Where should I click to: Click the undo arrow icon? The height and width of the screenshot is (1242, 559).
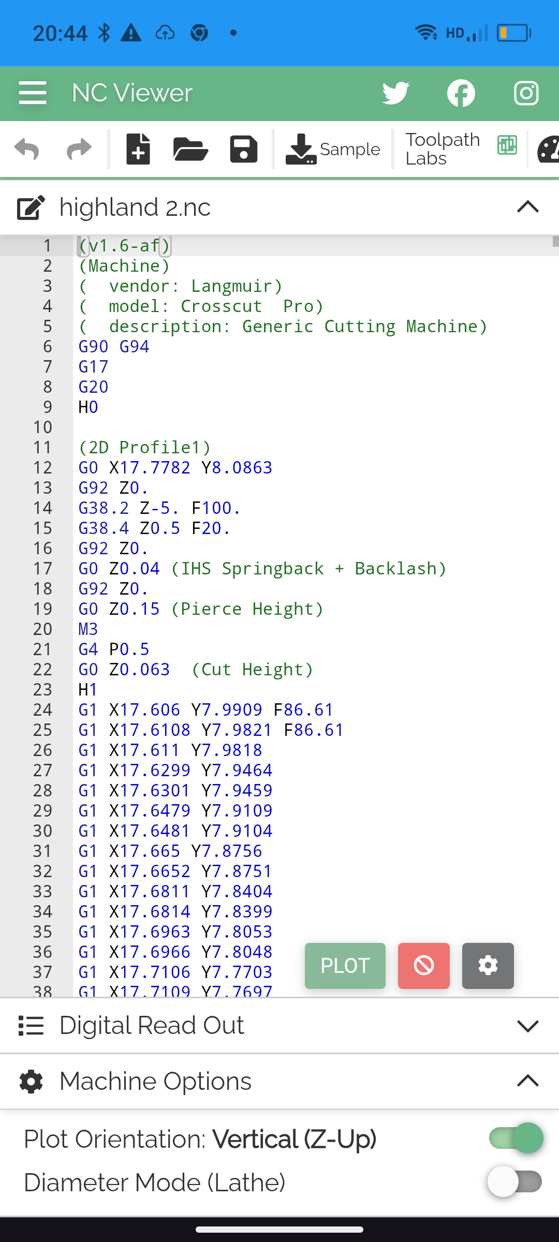pyautogui.click(x=27, y=150)
